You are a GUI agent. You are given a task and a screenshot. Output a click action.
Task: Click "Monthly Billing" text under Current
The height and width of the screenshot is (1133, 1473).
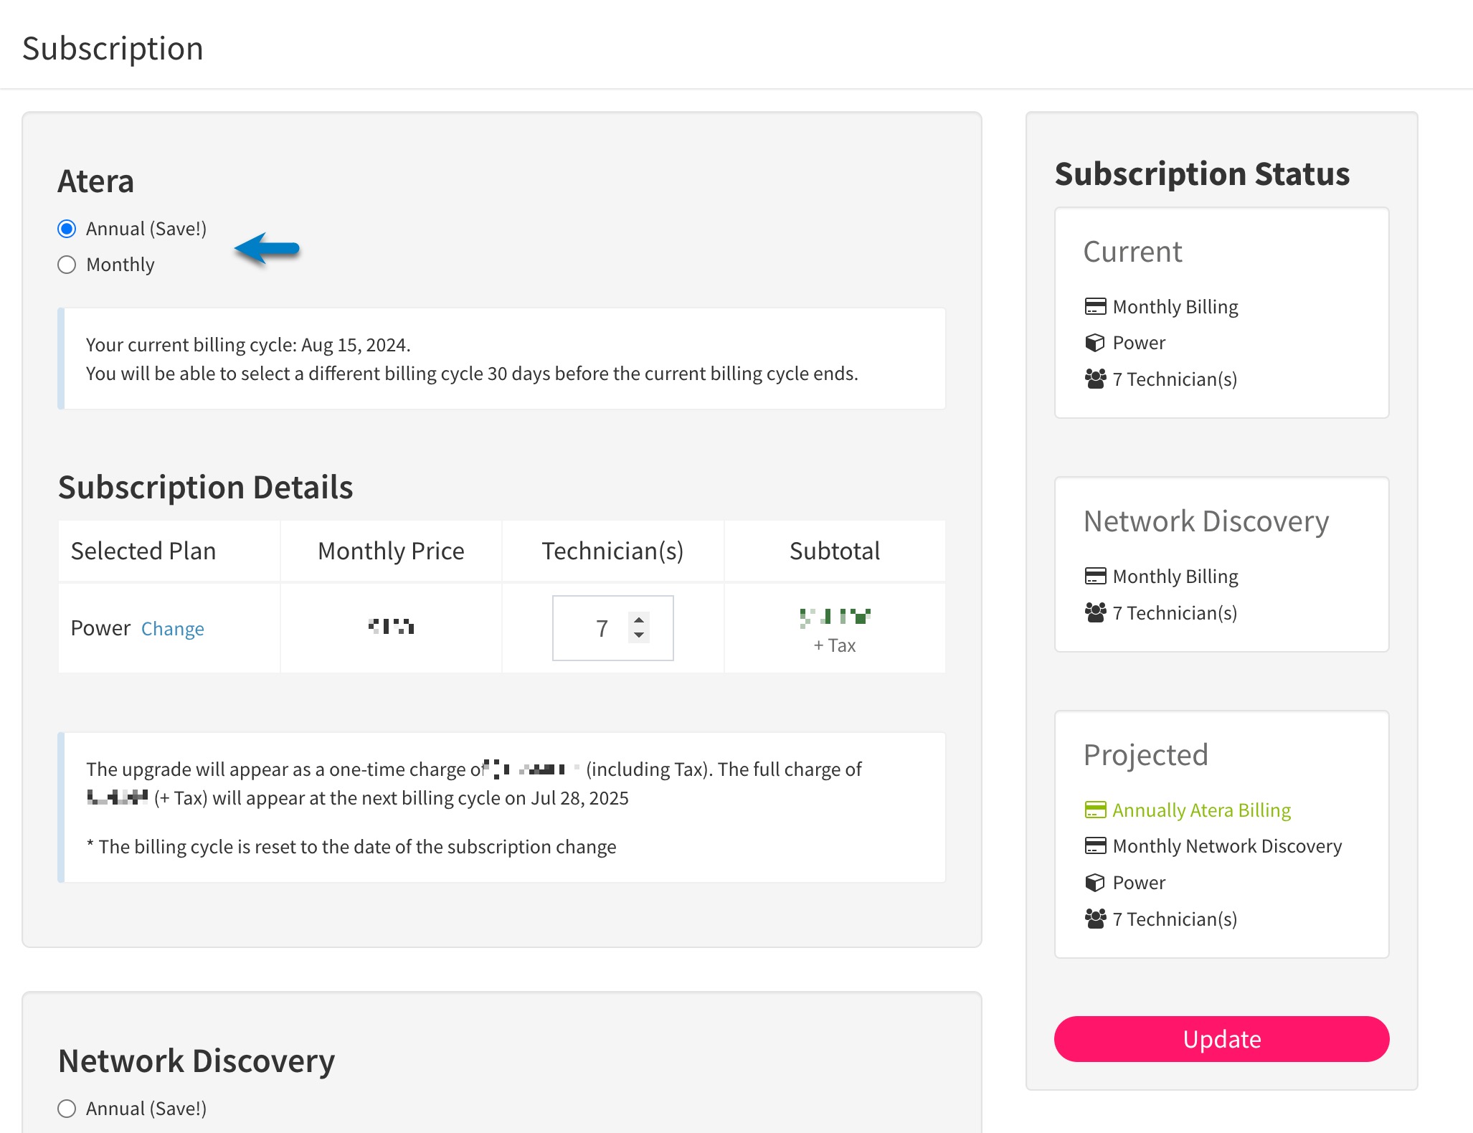(1175, 307)
